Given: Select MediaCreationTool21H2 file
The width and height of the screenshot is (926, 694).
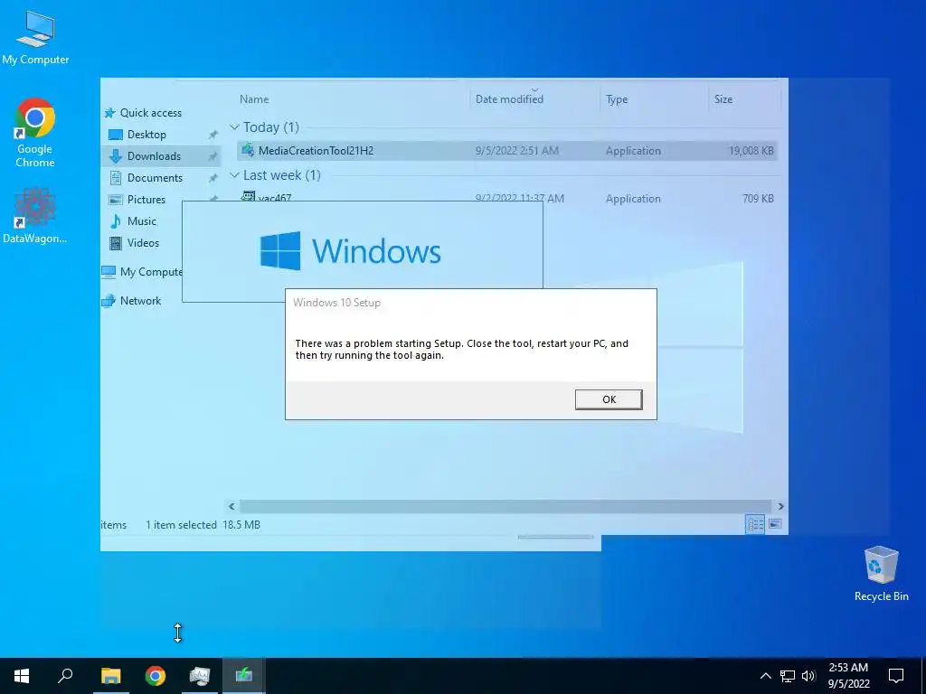Looking at the screenshot, I should point(506,151).
